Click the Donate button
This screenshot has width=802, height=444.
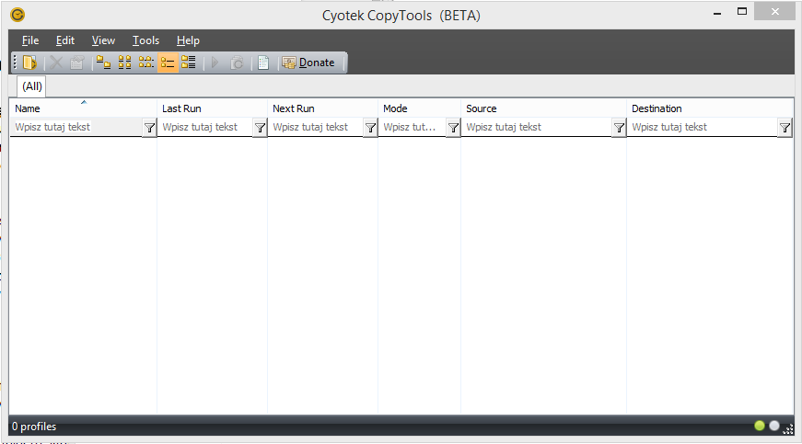point(308,63)
